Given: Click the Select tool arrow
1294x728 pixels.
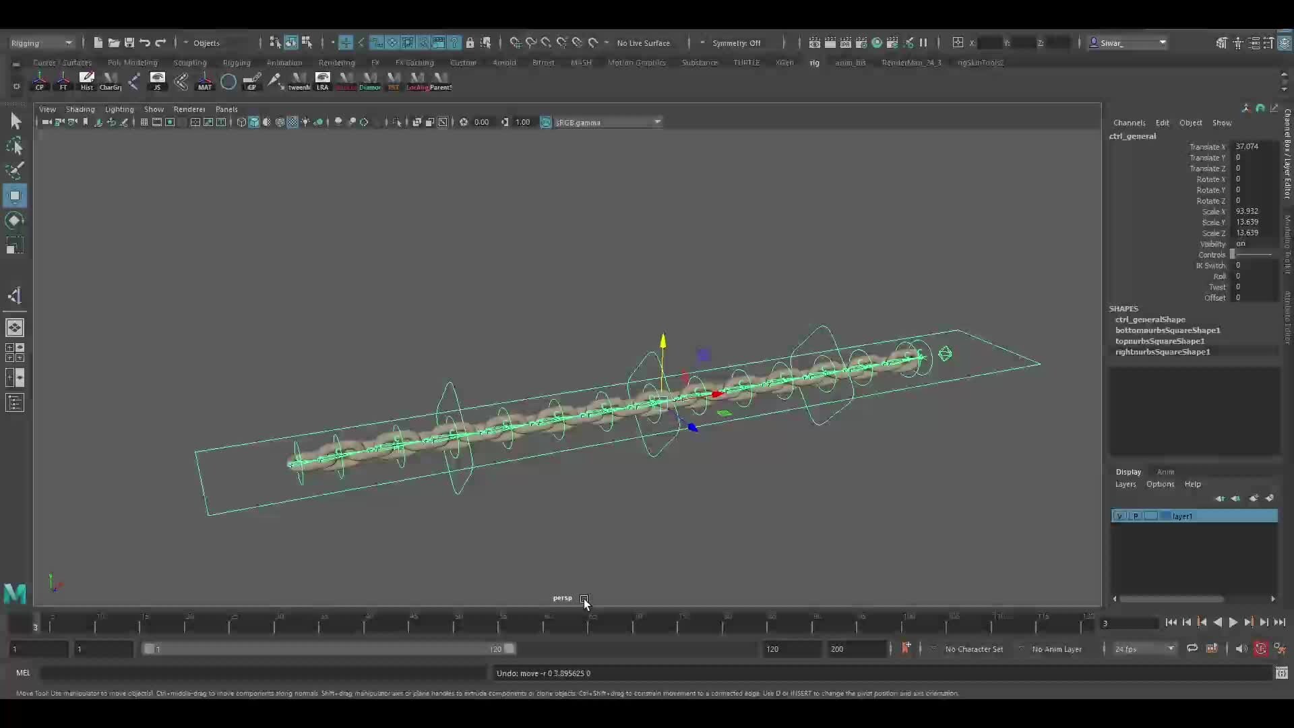Looking at the screenshot, I should coord(15,121).
